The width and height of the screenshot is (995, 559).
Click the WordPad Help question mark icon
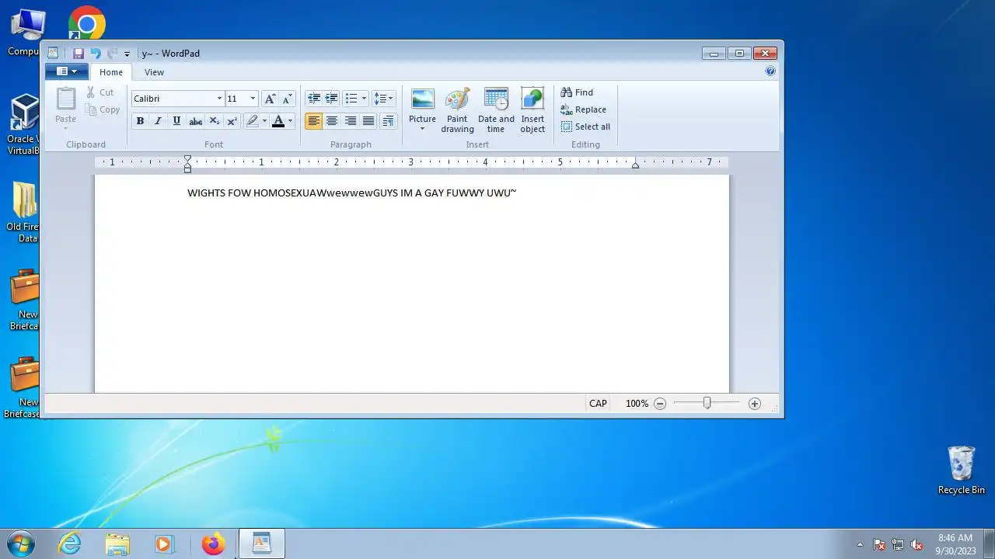tap(770, 71)
